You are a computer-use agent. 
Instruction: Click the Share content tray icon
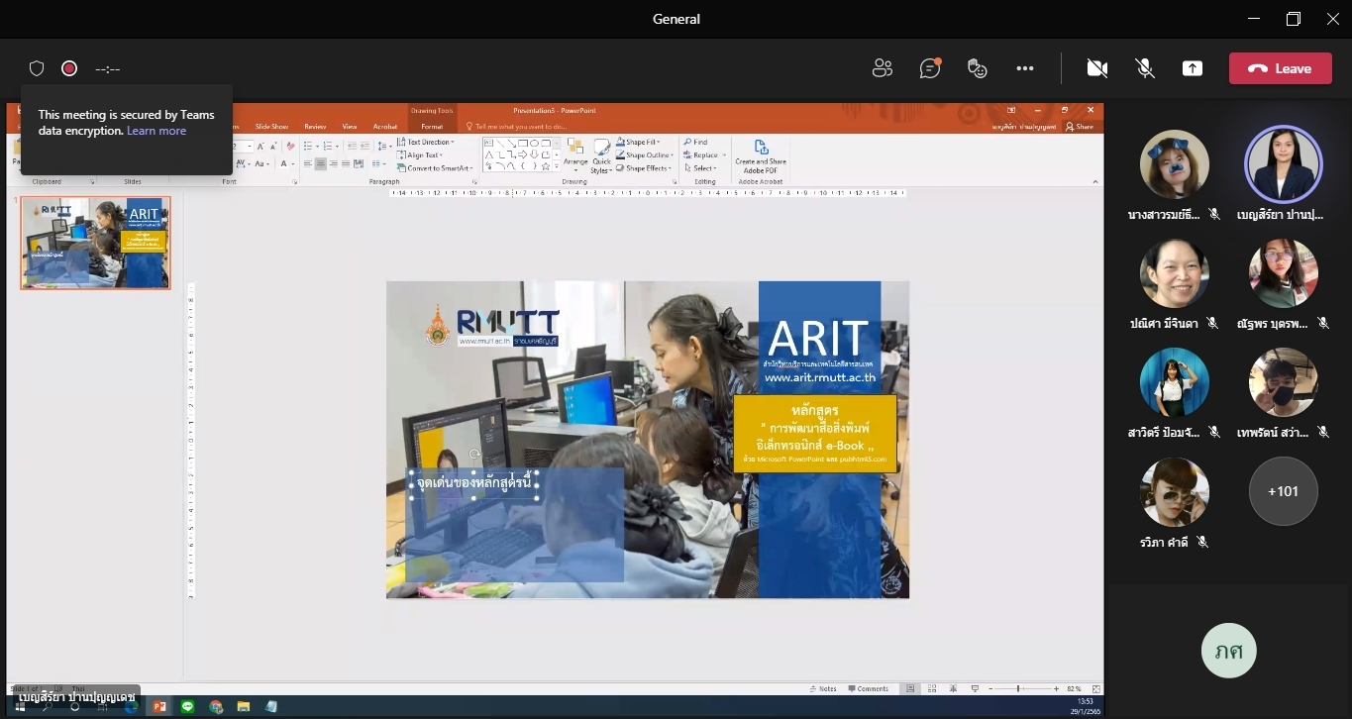[1193, 68]
